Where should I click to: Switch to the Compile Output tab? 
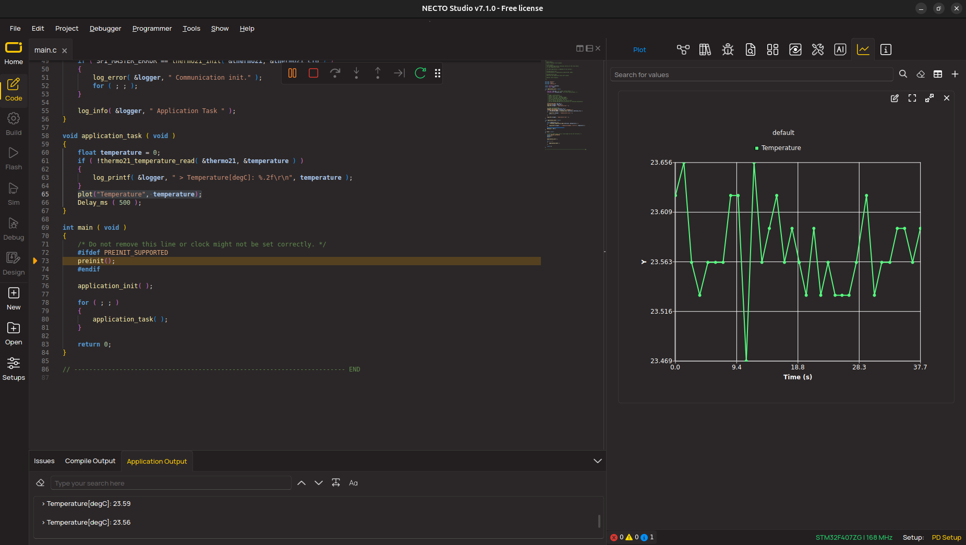point(90,461)
